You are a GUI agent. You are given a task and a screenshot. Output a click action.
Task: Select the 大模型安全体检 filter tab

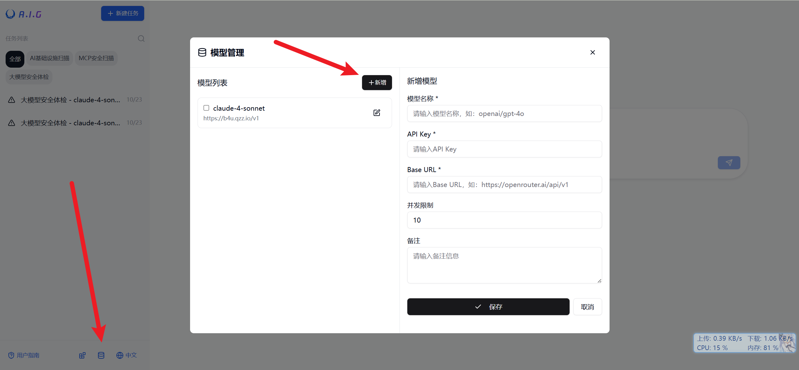coord(29,77)
